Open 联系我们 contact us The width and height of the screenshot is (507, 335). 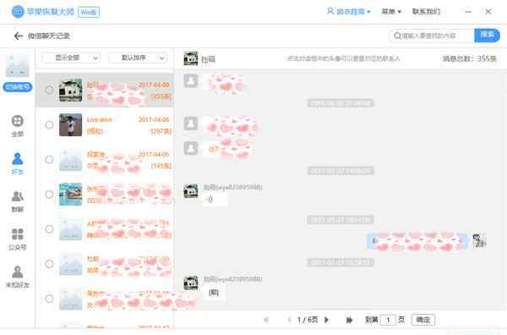[x=426, y=12]
